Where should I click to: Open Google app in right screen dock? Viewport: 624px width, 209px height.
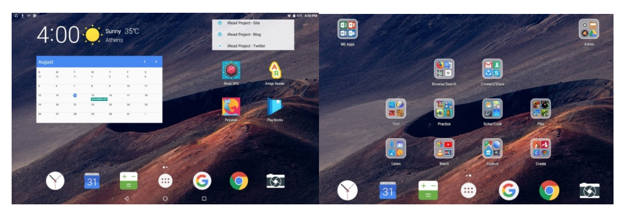[x=509, y=190]
